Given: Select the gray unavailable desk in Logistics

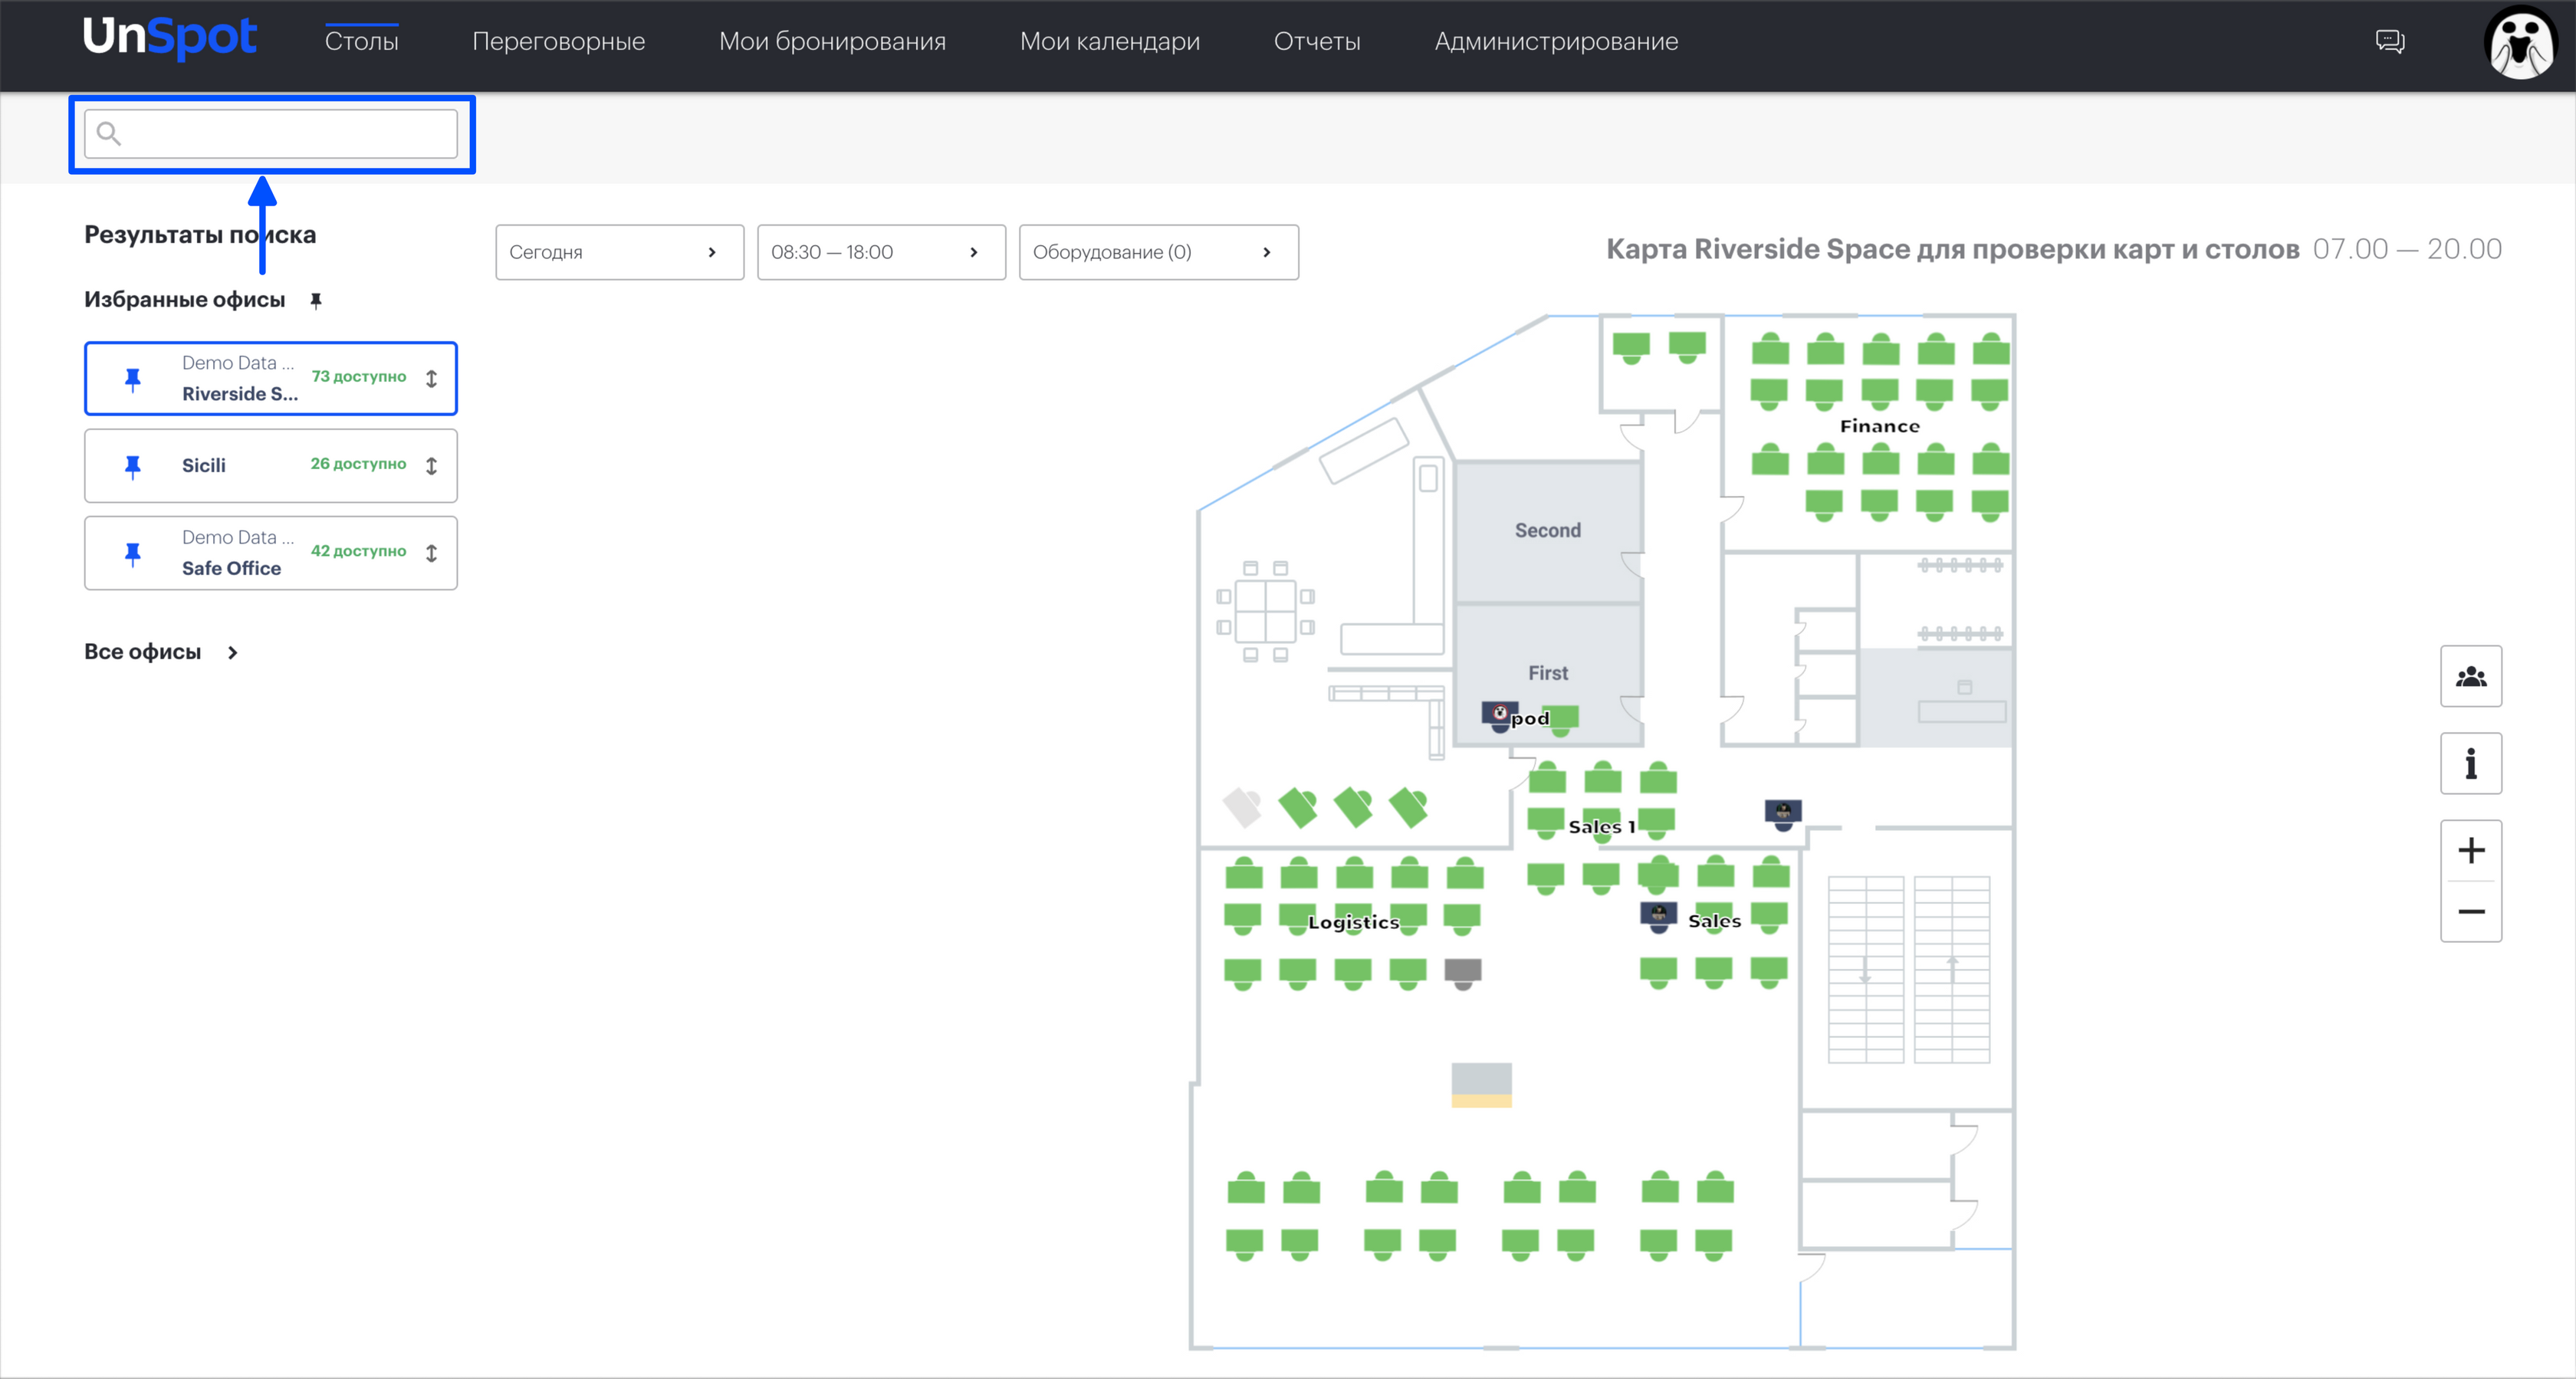Looking at the screenshot, I should pyautogui.click(x=1463, y=973).
